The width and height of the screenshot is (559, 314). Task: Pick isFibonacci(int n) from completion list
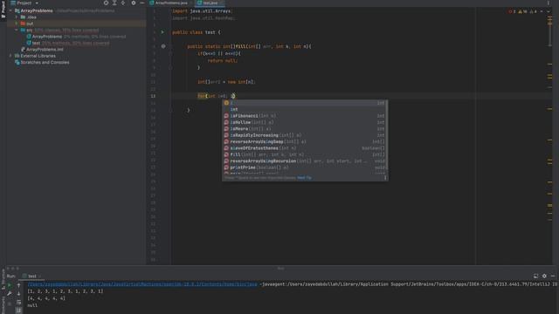305,116
